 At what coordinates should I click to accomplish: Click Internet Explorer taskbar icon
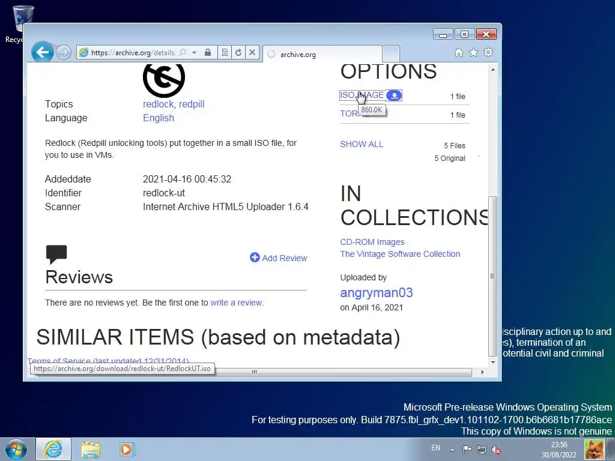coord(53,449)
